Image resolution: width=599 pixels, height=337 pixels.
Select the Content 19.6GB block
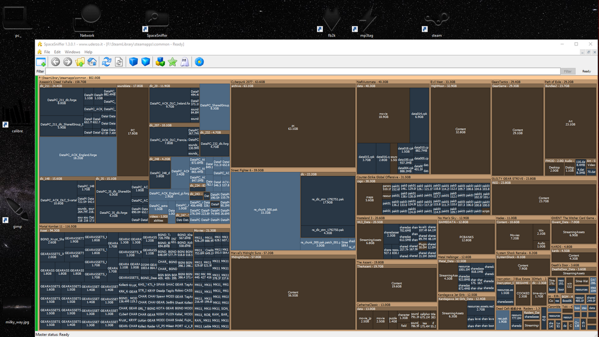pos(396,285)
